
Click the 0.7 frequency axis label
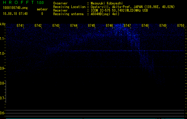tap(2, 98)
